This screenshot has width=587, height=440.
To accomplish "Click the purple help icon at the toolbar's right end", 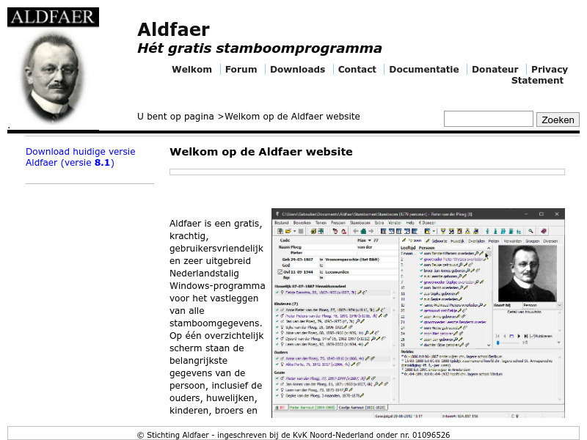I will (x=543, y=230).
